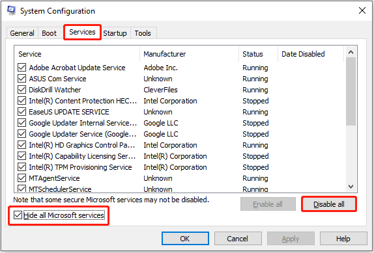The width and height of the screenshot is (374, 253).
Task: Open the Boot tab
Action: tap(49, 33)
